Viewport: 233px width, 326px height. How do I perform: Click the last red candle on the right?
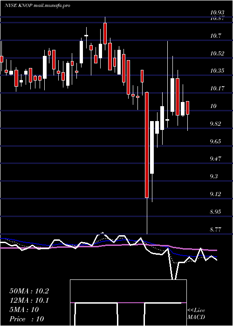click(x=187, y=108)
